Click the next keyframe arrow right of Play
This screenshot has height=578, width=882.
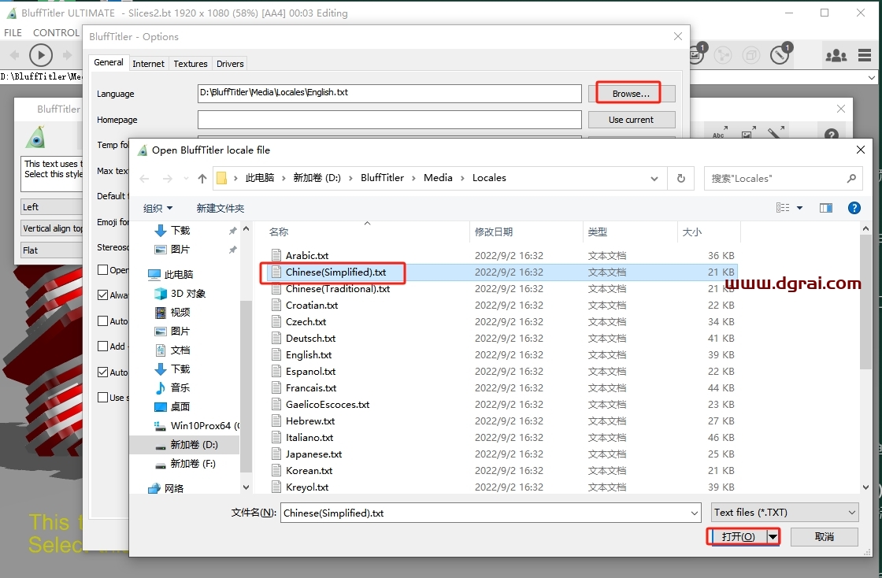[67, 55]
